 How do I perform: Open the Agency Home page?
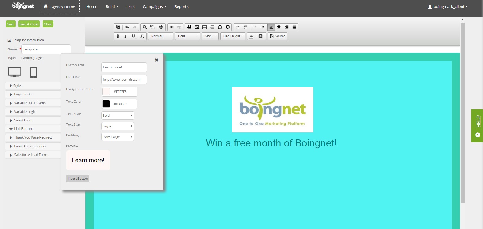tap(59, 7)
